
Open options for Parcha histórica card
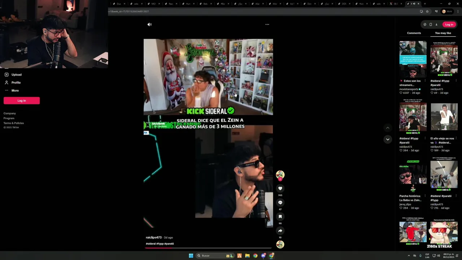(x=425, y=196)
